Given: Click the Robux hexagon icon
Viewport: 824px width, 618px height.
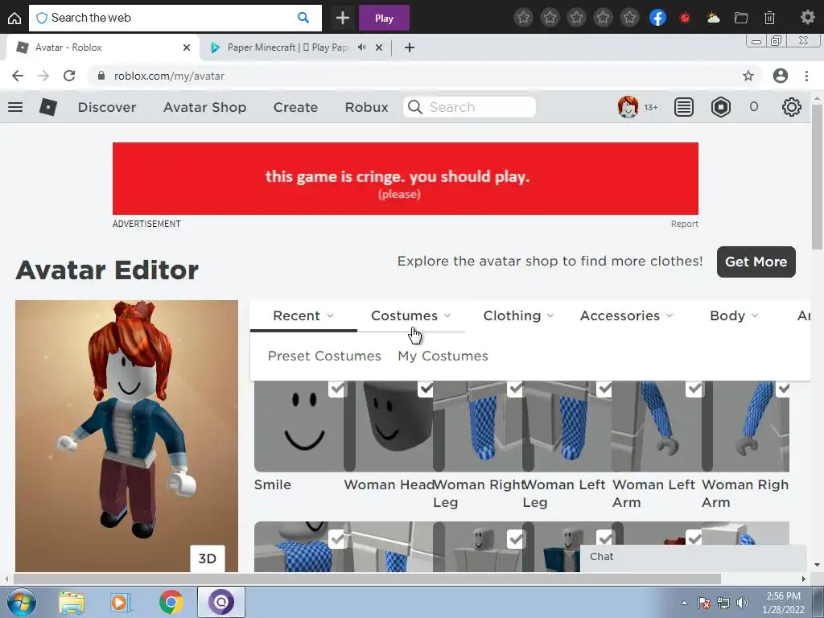Looking at the screenshot, I should [720, 107].
